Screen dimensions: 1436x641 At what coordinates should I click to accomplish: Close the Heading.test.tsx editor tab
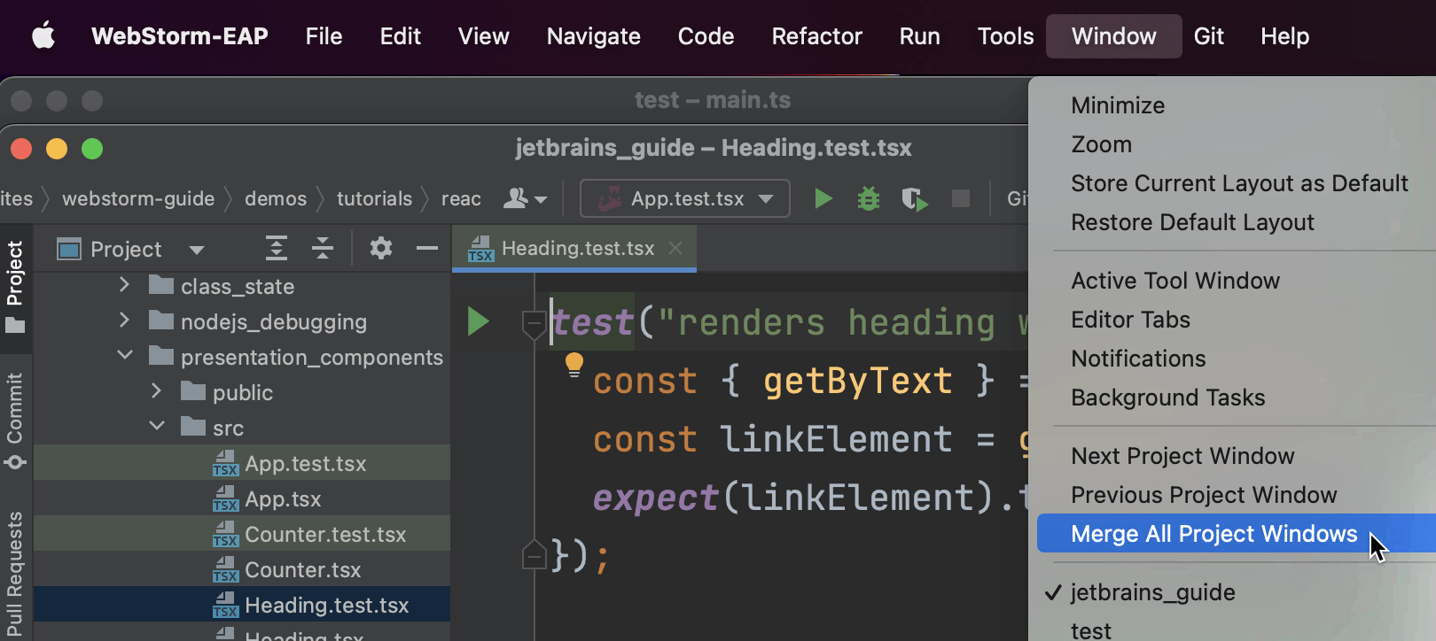pyautogui.click(x=675, y=249)
